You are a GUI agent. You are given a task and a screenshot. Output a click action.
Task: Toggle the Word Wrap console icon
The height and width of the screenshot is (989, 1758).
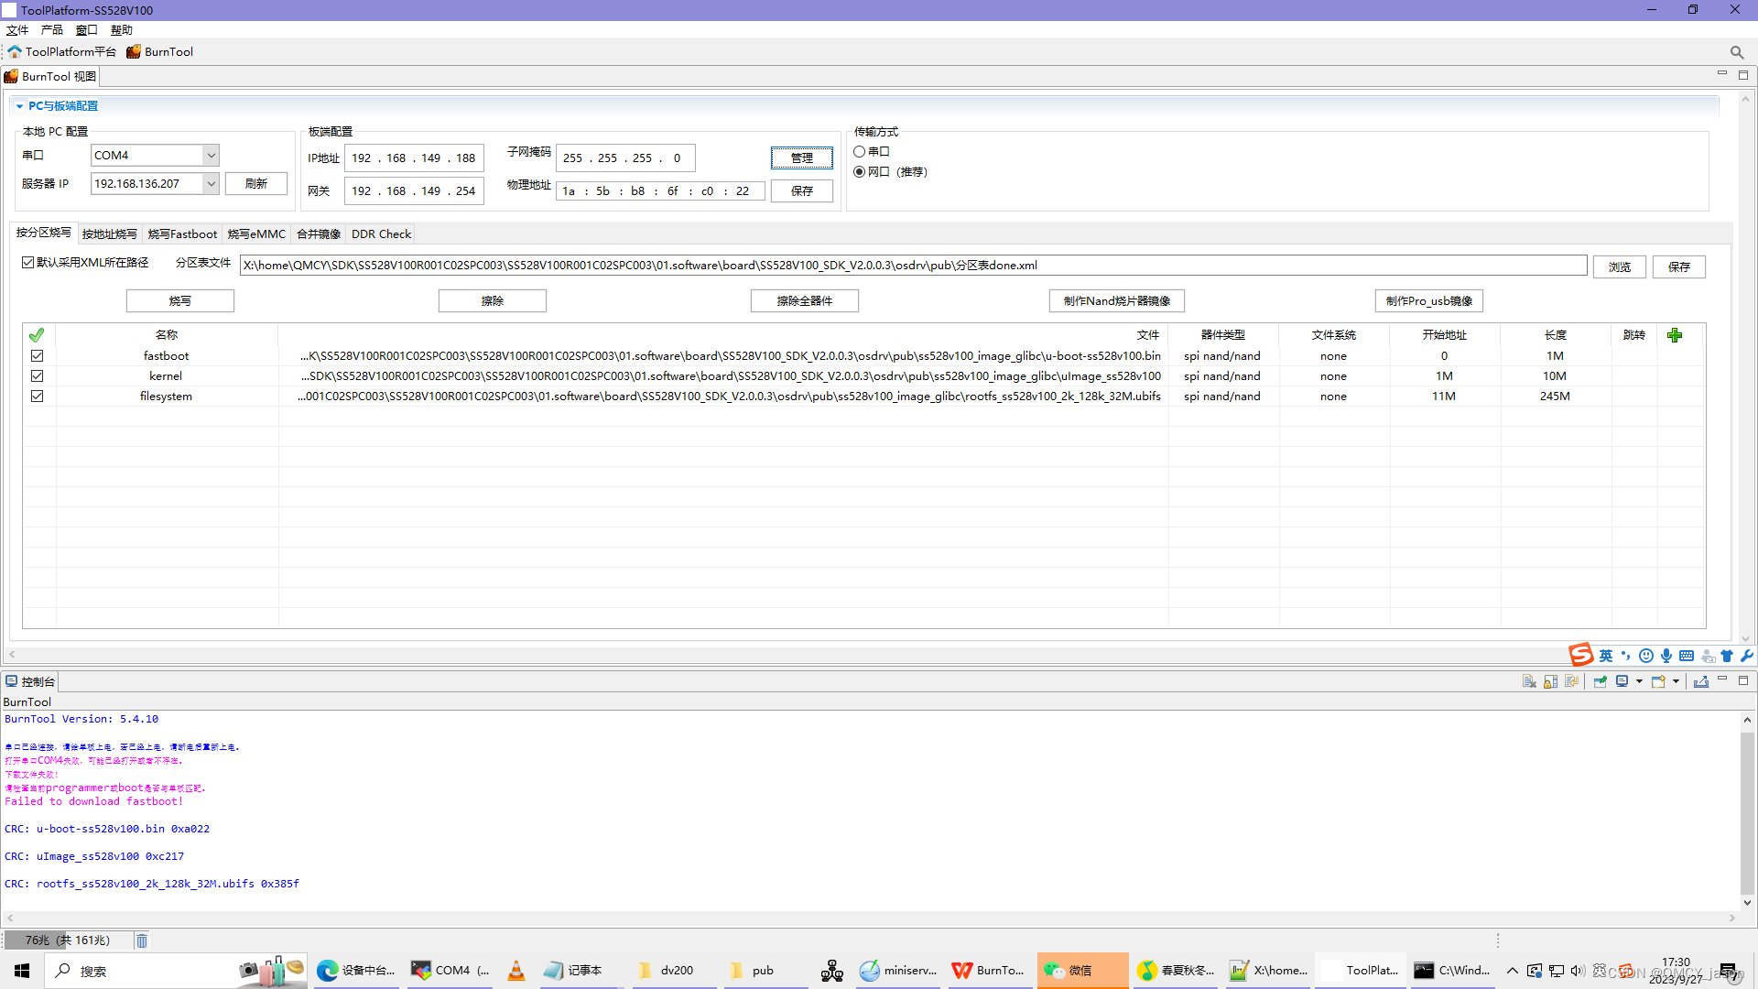pyautogui.click(x=1571, y=681)
